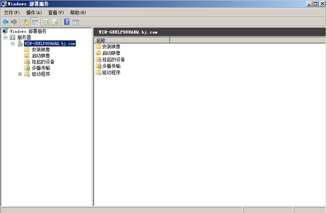Select the 服务器 label in tree
This screenshot has width=327, height=213.
coord(24,38)
